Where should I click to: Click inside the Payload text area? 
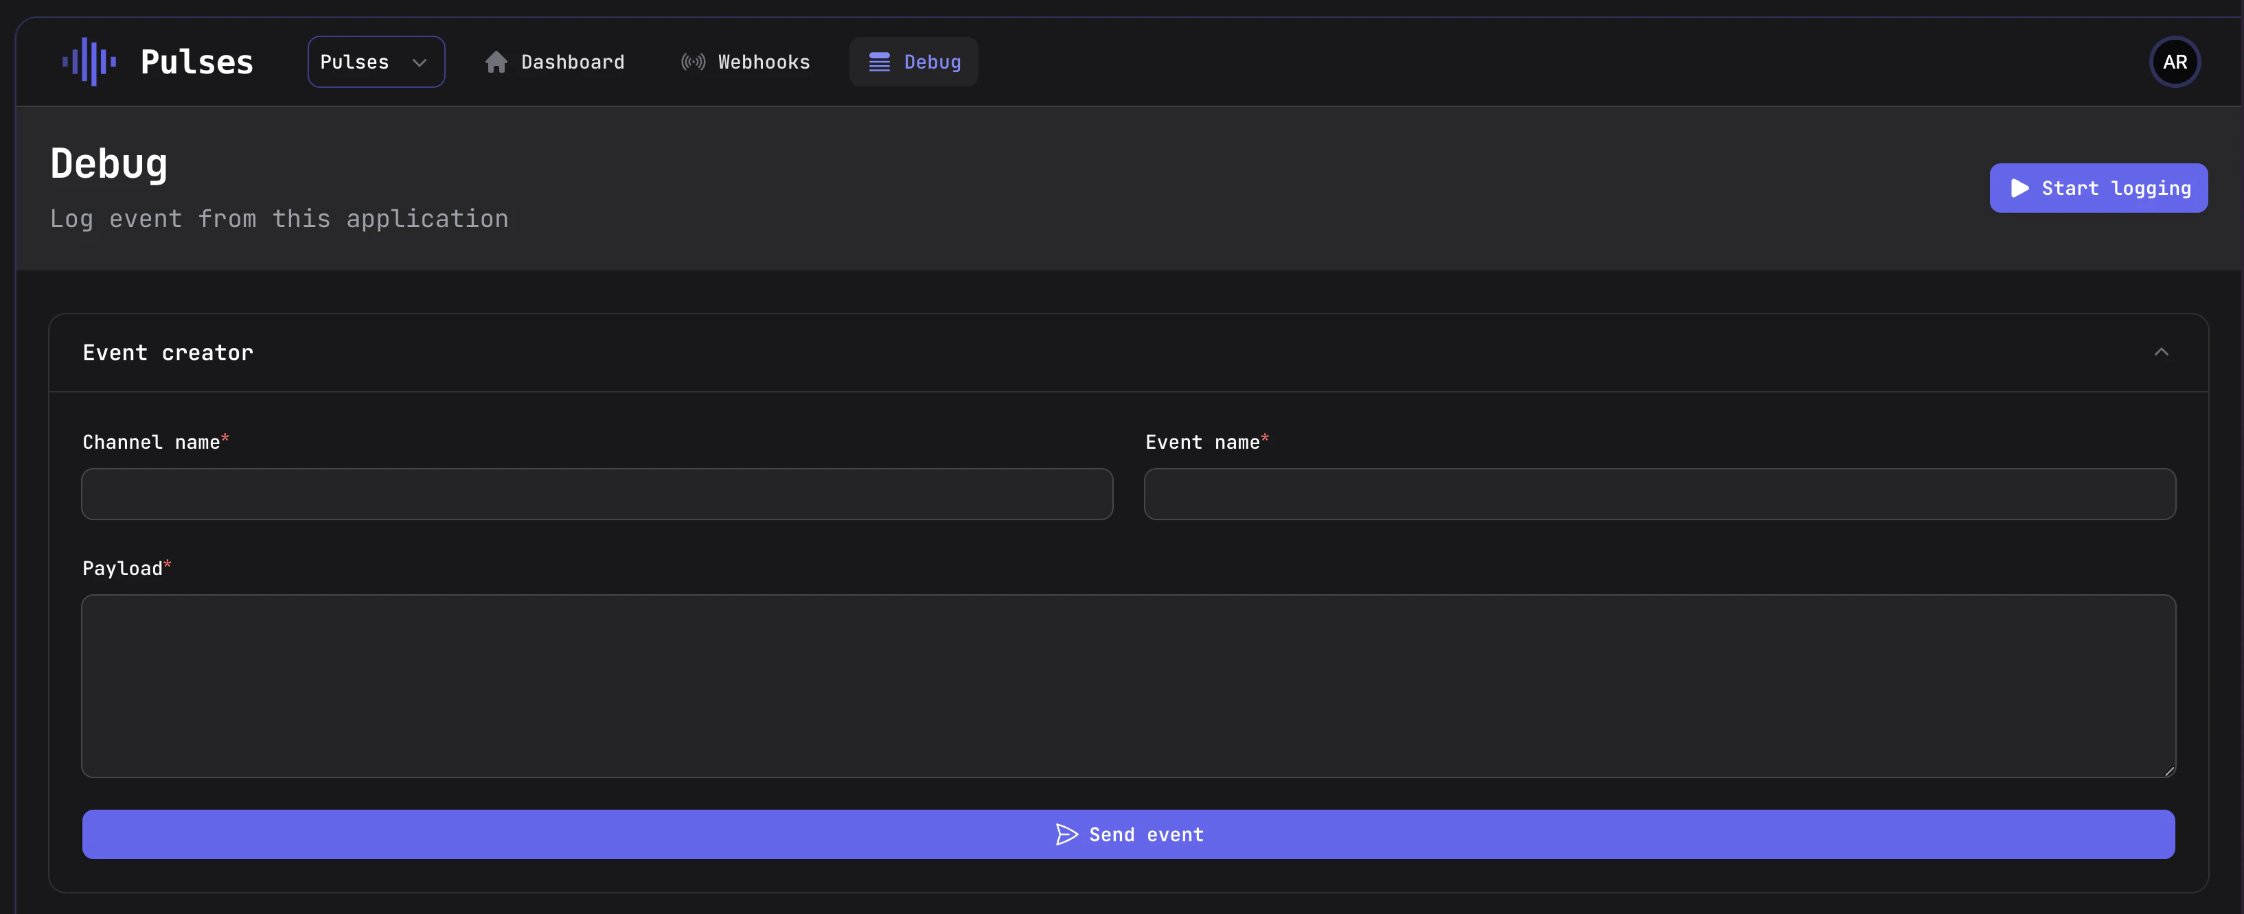(x=1128, y=686)
